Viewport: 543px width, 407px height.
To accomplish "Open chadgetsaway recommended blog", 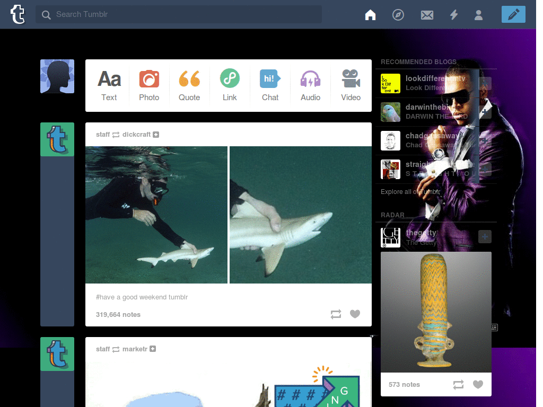I will coord(432,136).
